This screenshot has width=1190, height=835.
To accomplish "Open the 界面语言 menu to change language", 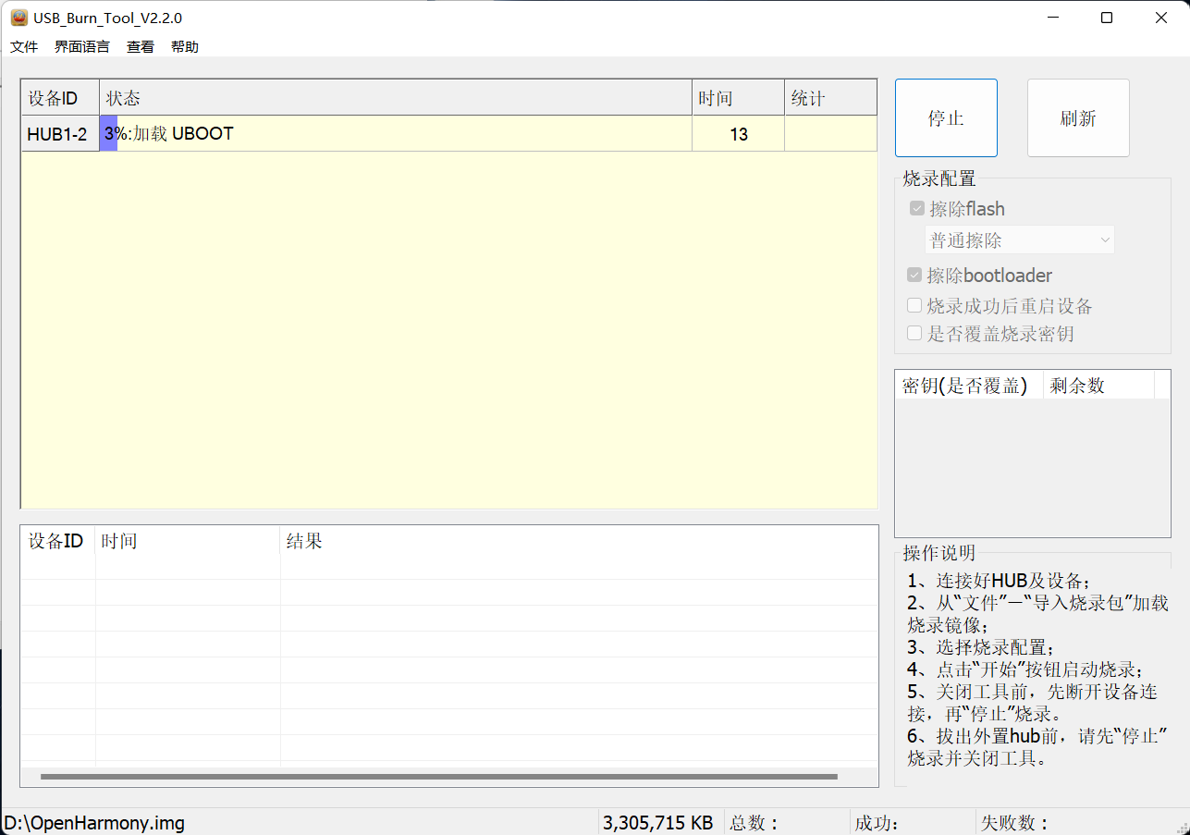I will (x=81, y=46).
